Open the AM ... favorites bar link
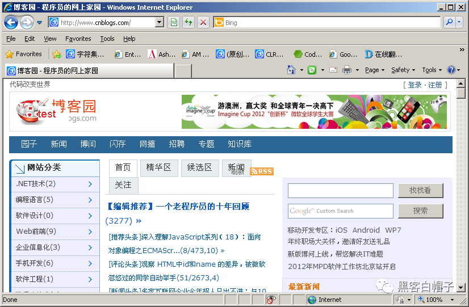The height and width of the screenshot is (307, 469). tap(195, 54)
